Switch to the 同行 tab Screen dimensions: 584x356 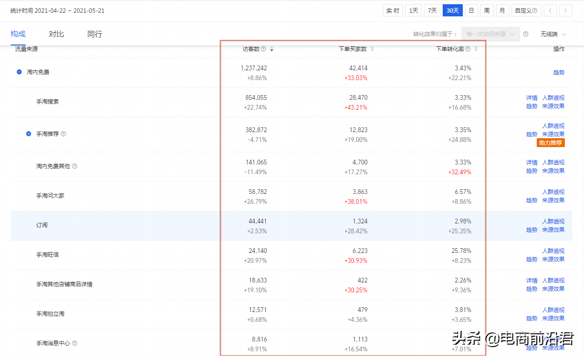95,34
